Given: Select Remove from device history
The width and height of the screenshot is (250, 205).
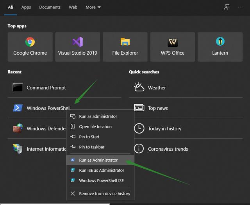Looking at the screenshot, I should click(x=100, y=194).
